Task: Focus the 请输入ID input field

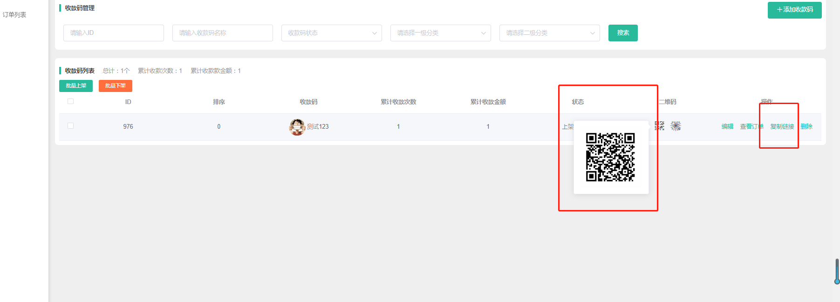Action: 114,33
